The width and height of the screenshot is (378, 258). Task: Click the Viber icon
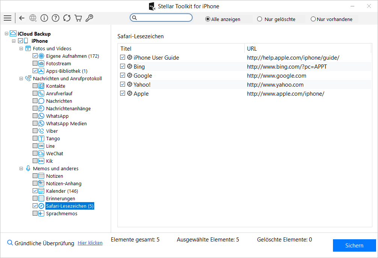click(41, 131)
